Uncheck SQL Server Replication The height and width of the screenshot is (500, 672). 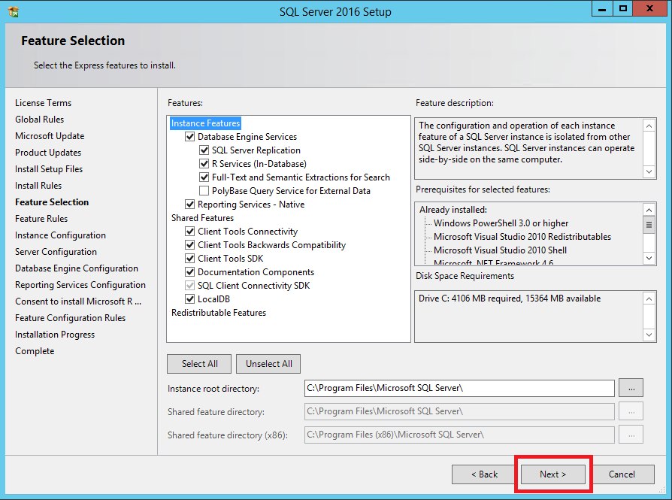click(x=204, y=150)
